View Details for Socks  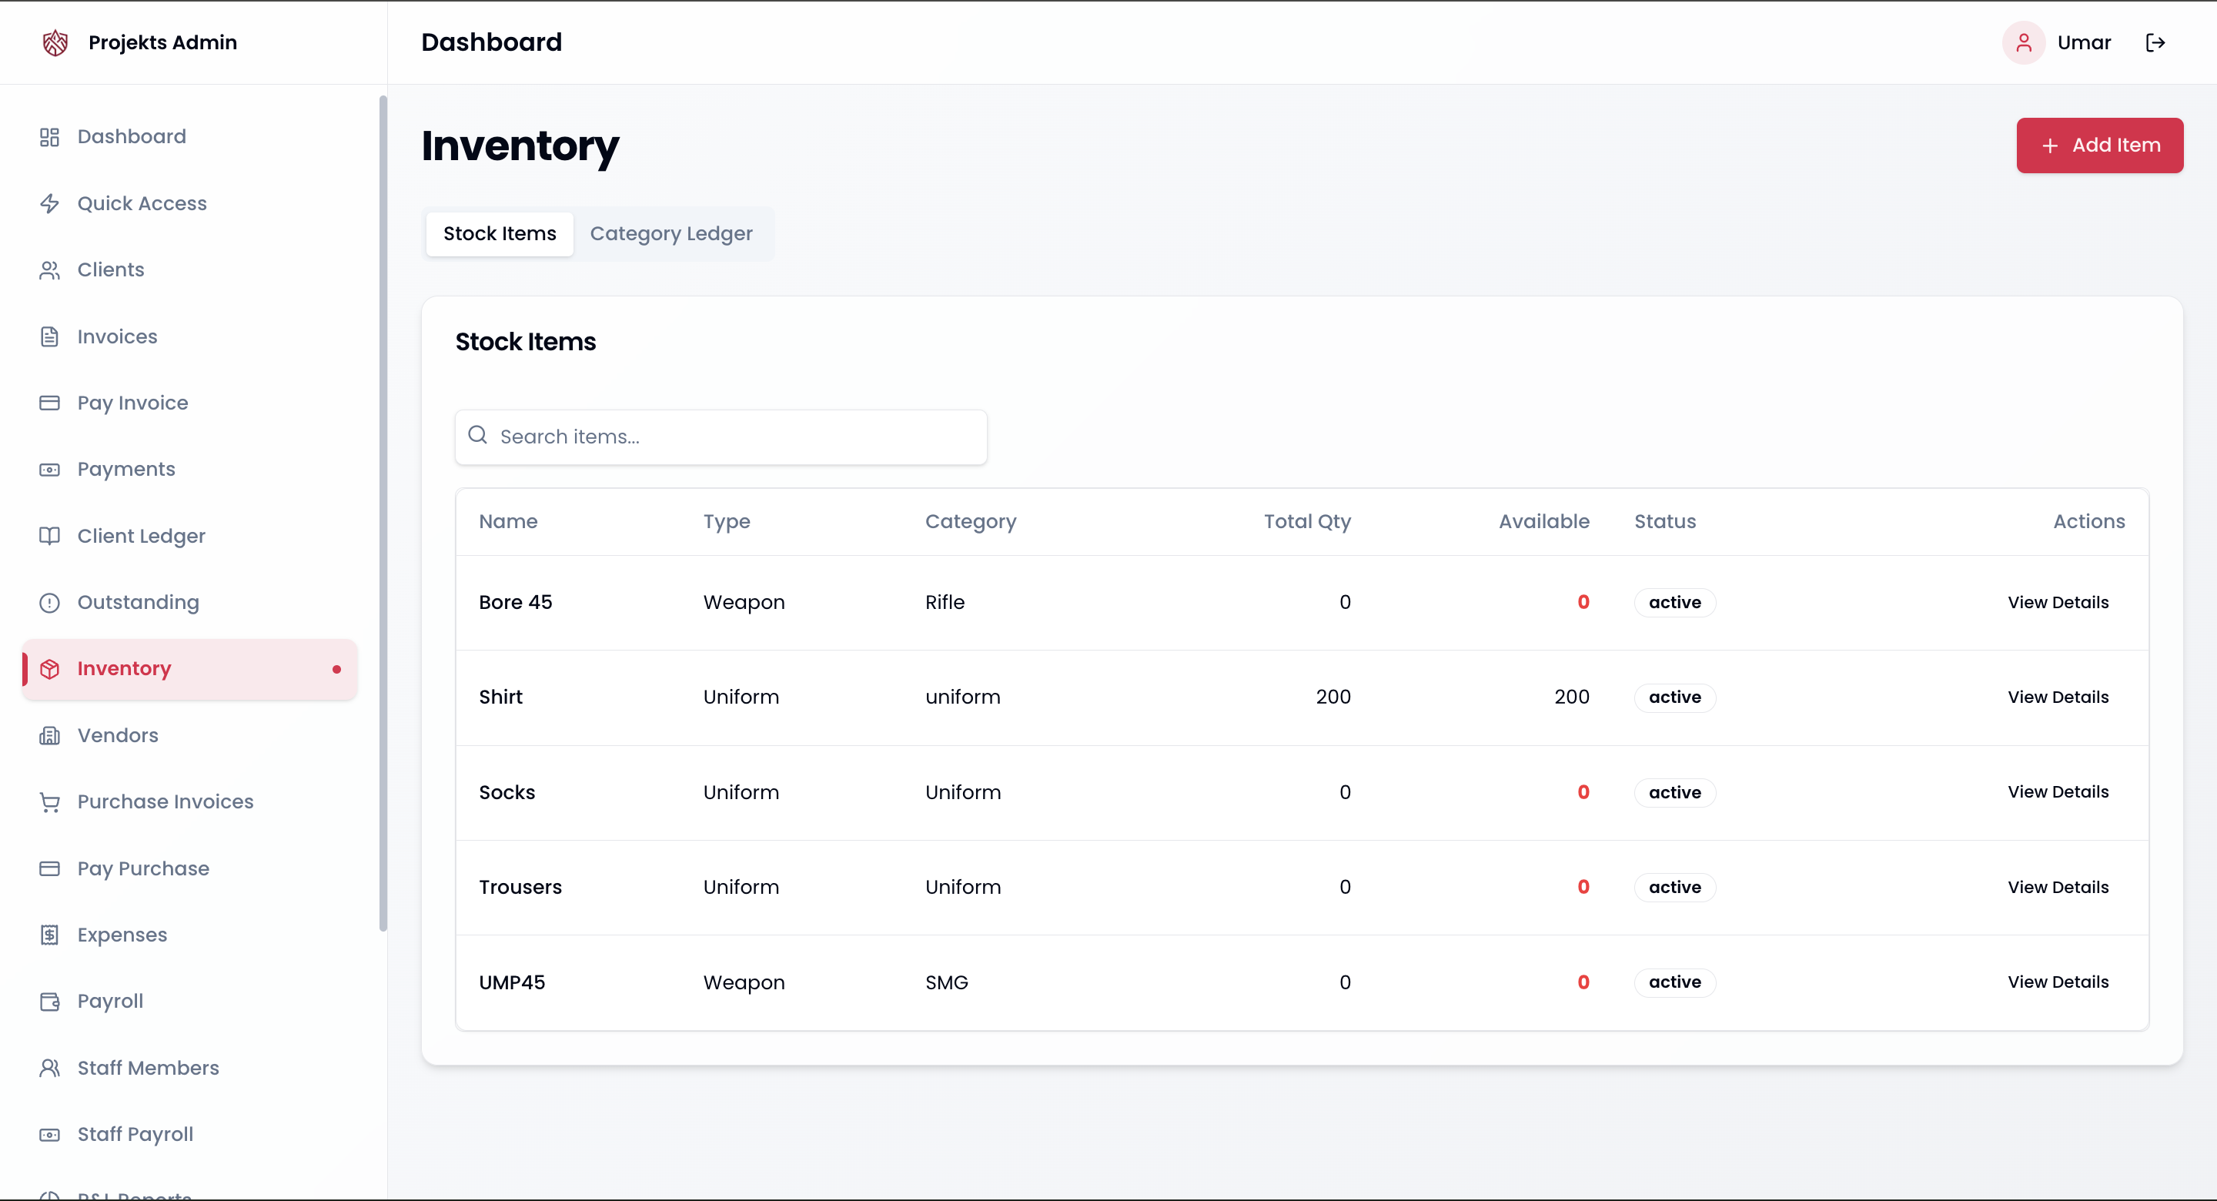pyautogui.click(x=2058, y=792)
